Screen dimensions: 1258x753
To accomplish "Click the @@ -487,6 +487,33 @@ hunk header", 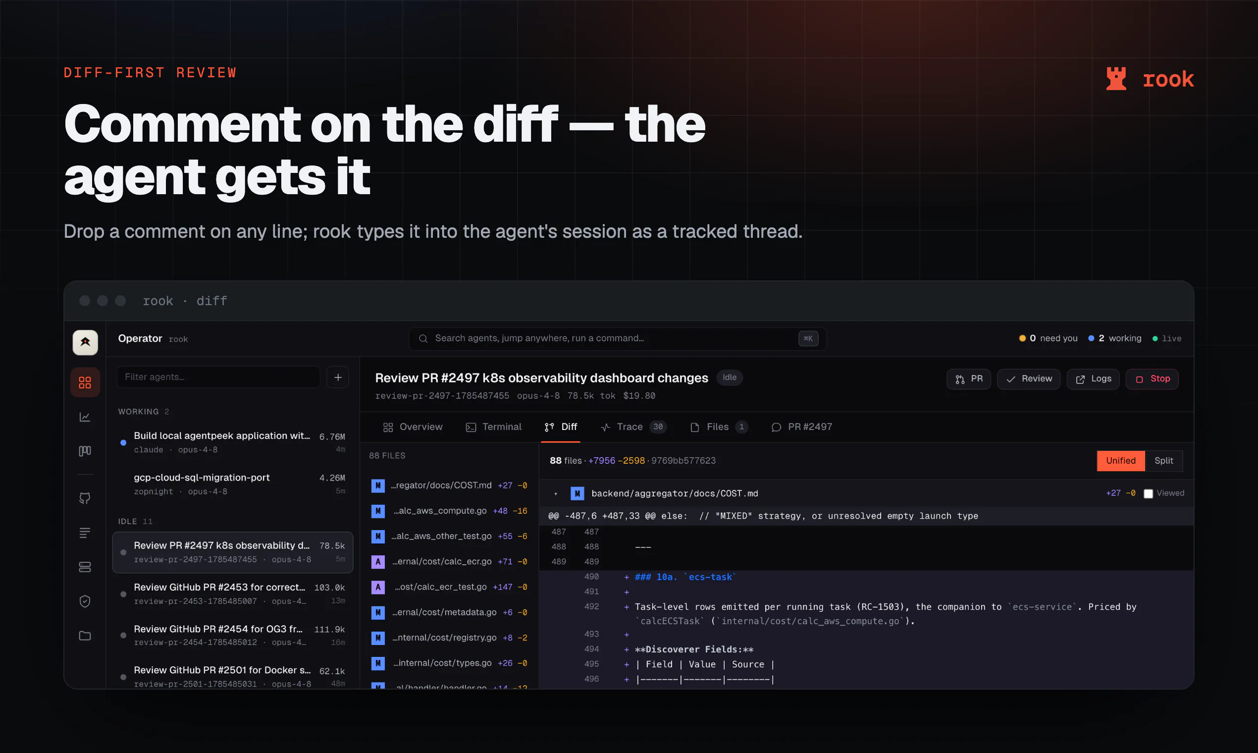I will tap(866, 516).
